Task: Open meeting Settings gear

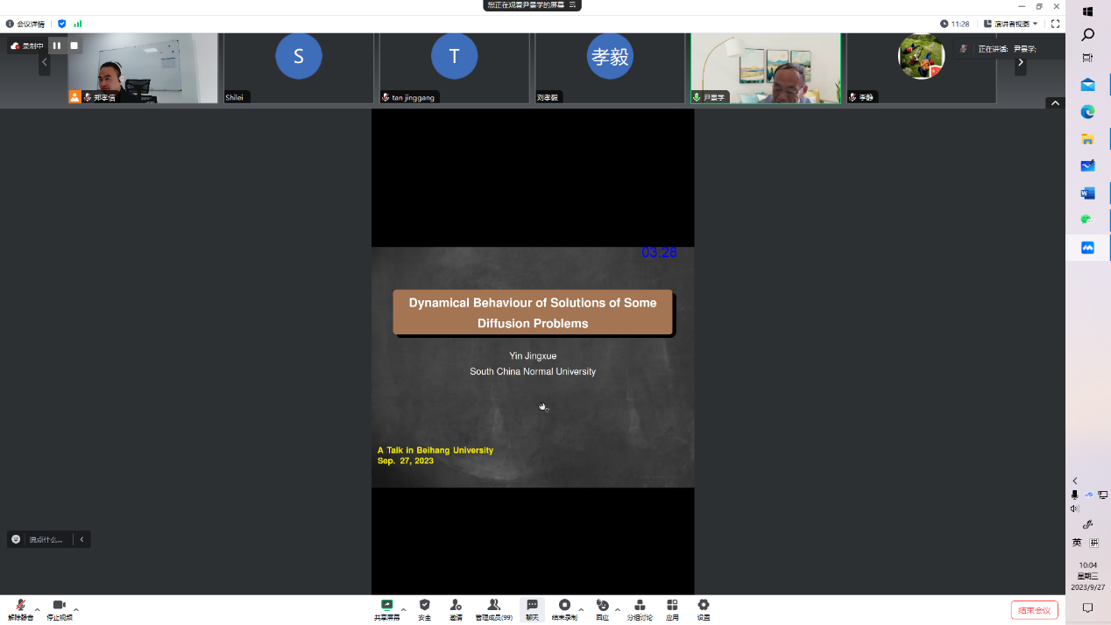Action: click(x=704, y=608)
